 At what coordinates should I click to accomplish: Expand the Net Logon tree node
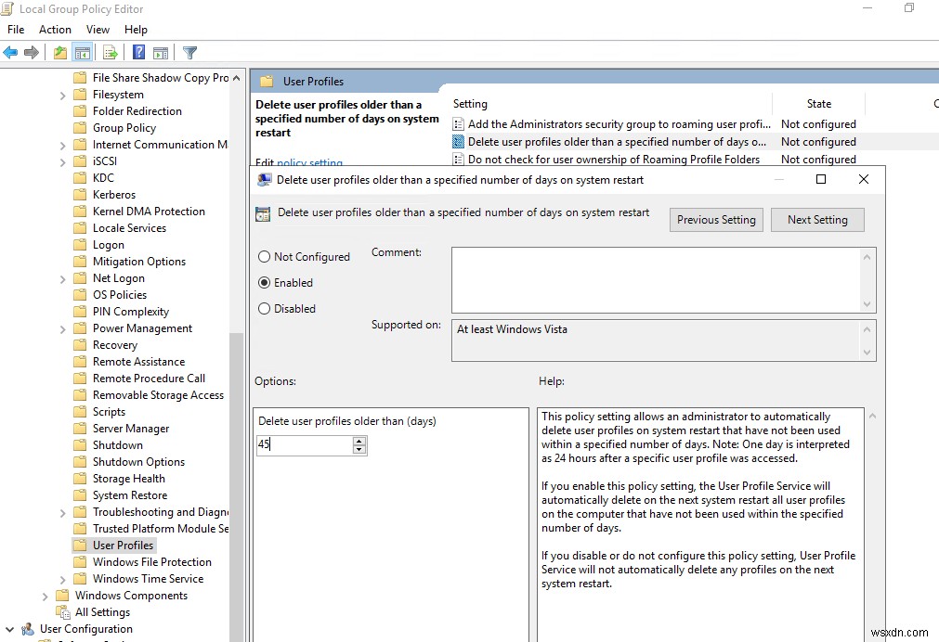(x=61, y=277)
